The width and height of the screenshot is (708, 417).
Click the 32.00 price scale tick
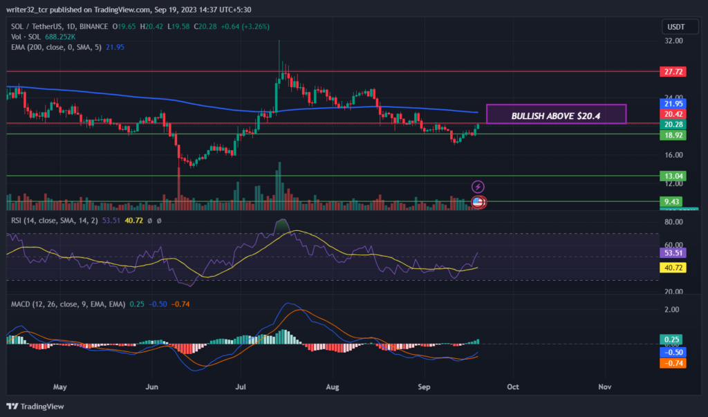[x=673, y=41]
